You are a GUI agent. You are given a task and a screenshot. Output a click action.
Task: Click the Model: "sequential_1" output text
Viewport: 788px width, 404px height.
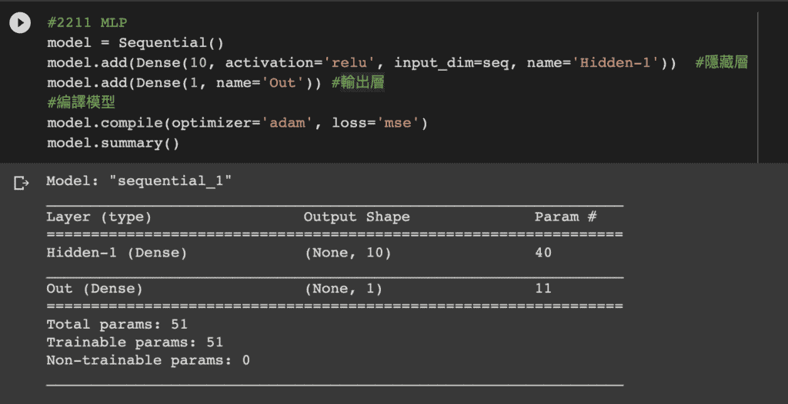139,182
